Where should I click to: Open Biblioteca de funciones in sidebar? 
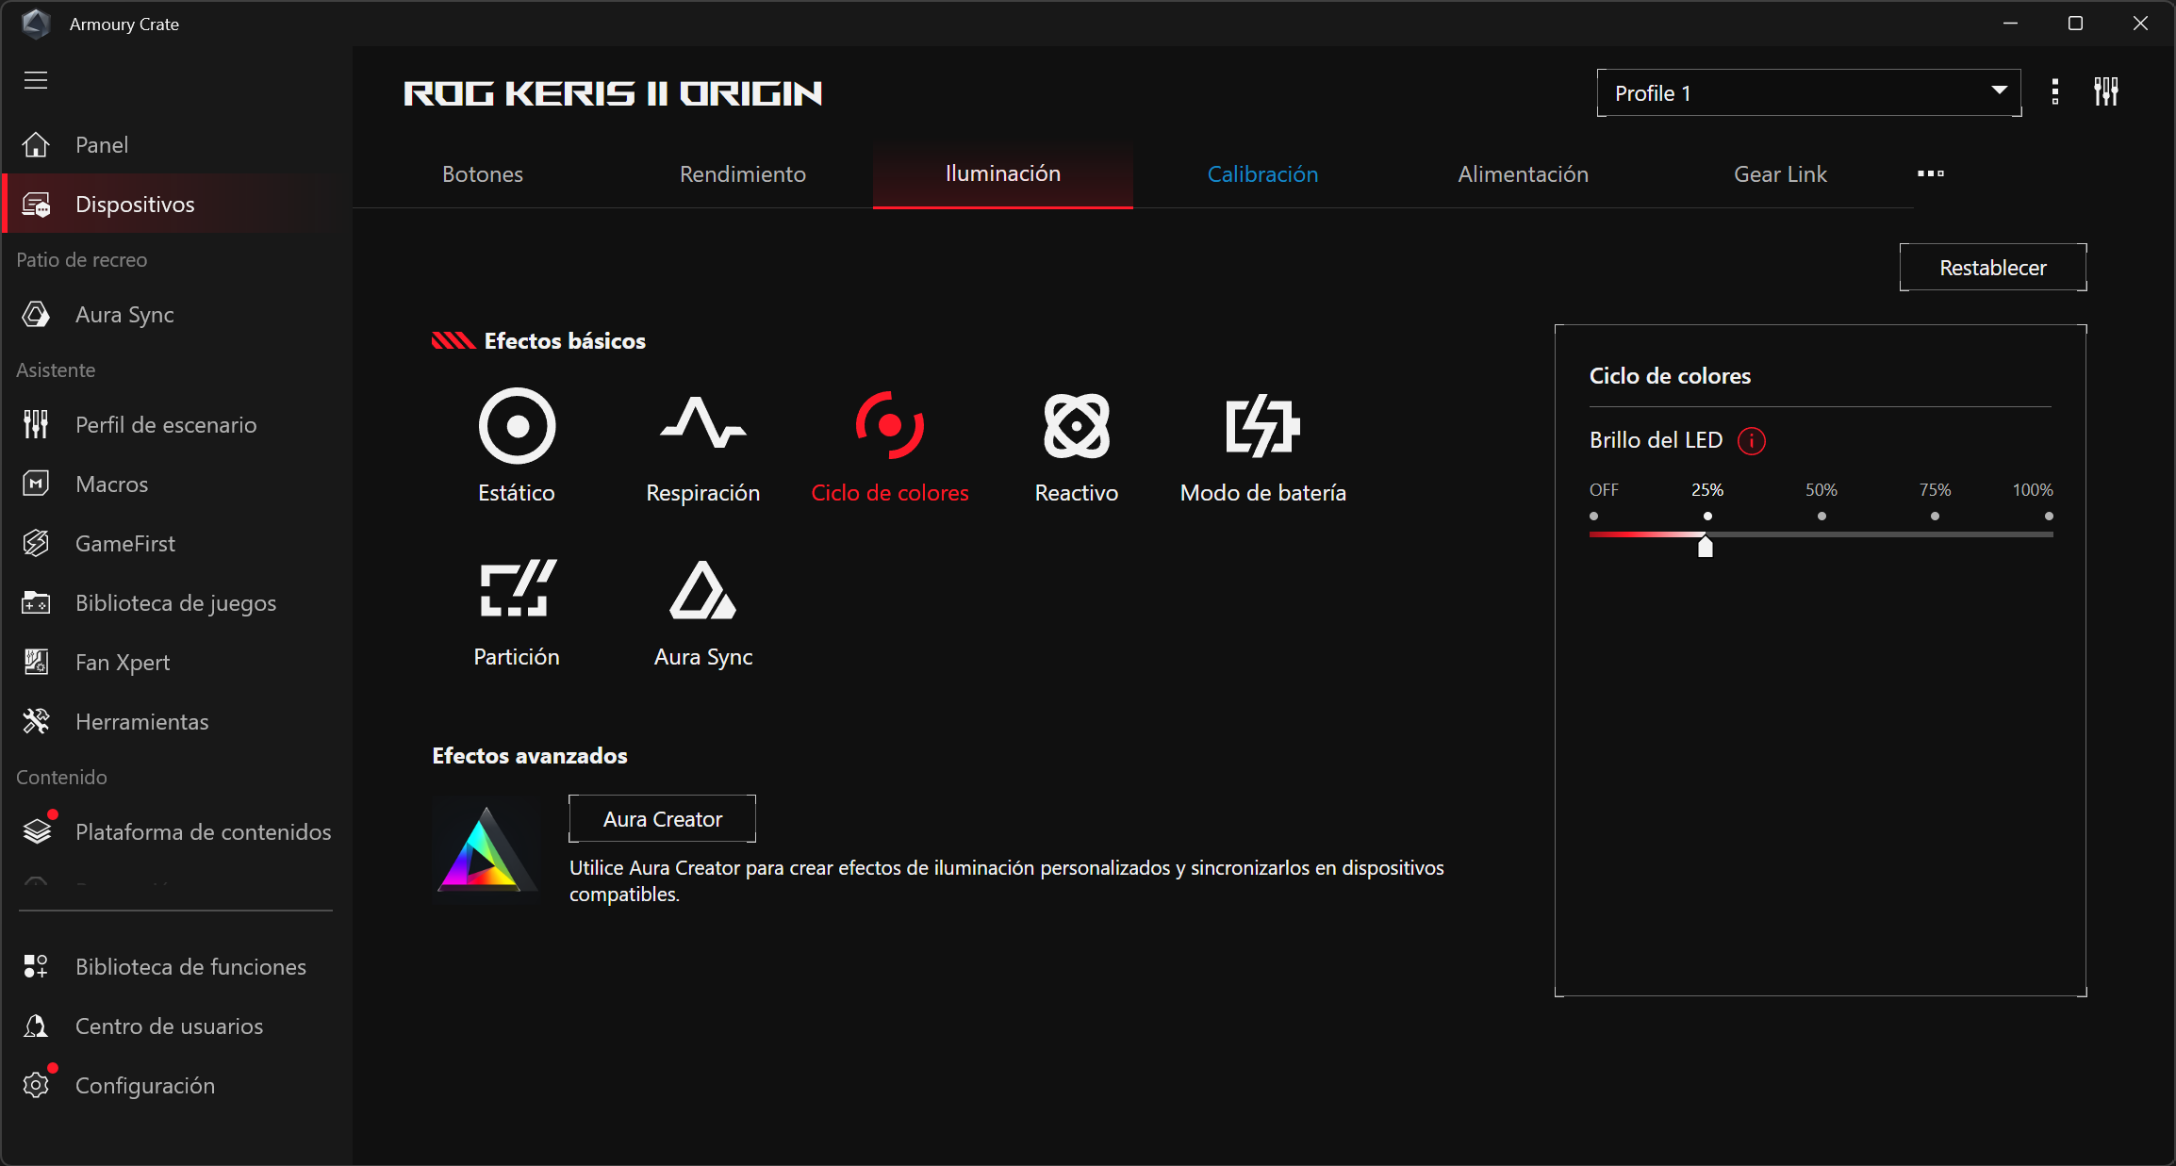tap(176, 967)
